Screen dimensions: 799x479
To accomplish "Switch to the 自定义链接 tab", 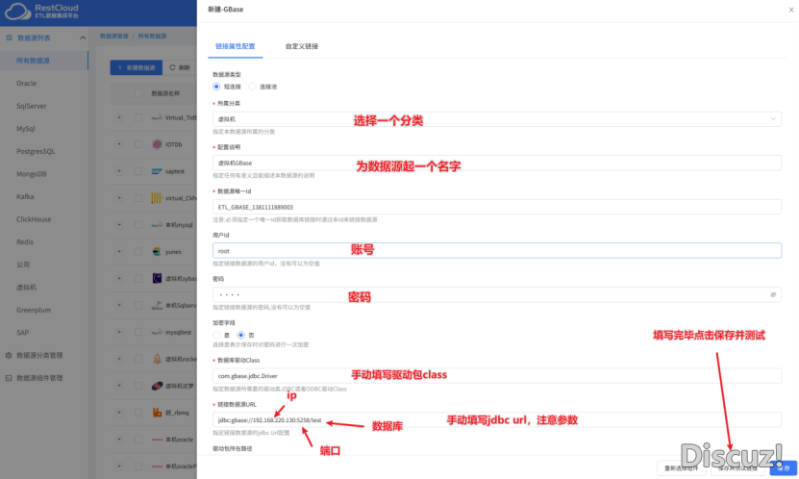I will pyautogui.click(x=302, y=46).
